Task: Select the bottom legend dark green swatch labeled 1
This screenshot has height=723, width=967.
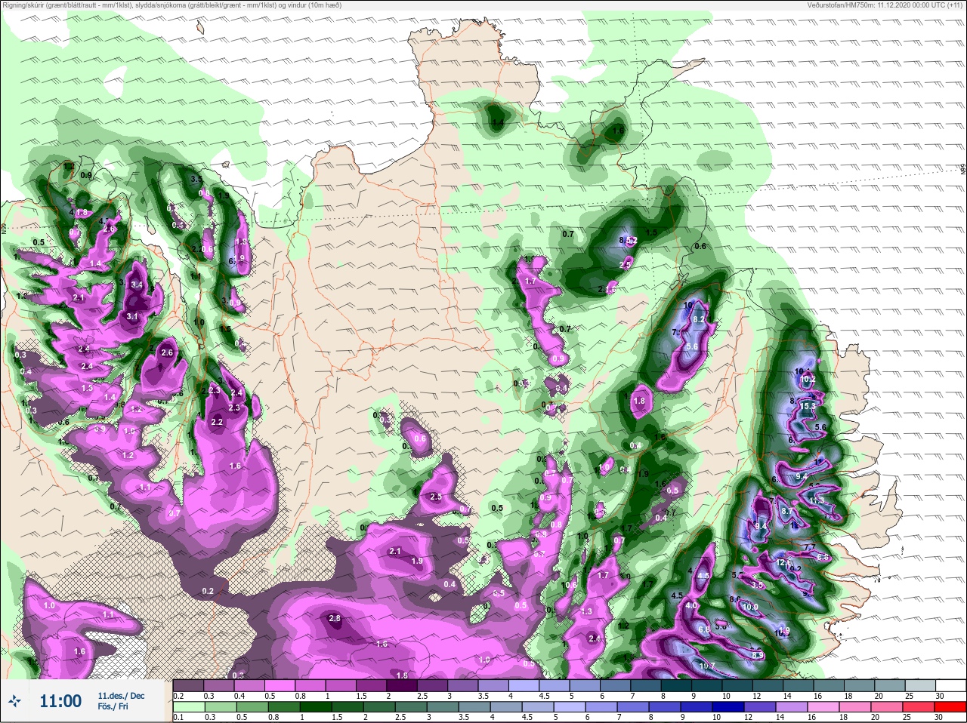Action: tap(315, 707)
